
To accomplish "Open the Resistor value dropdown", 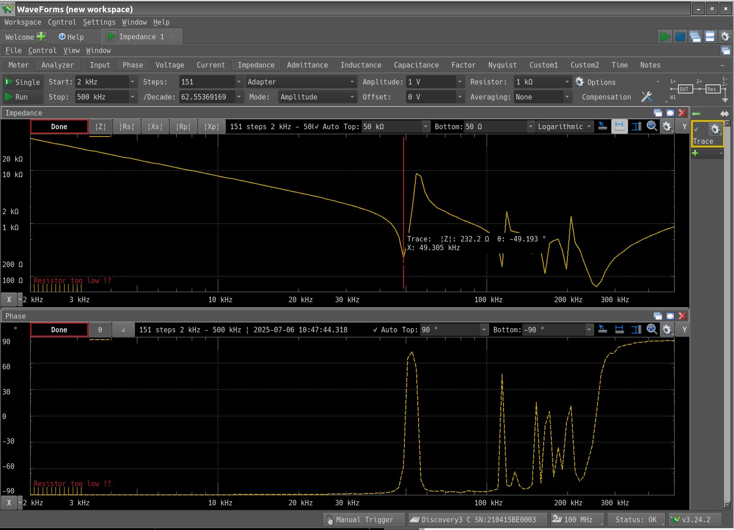I will (x=567, y=82).
